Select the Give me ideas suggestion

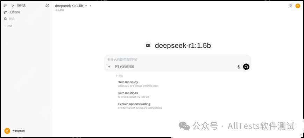click(x=133, y=95)
